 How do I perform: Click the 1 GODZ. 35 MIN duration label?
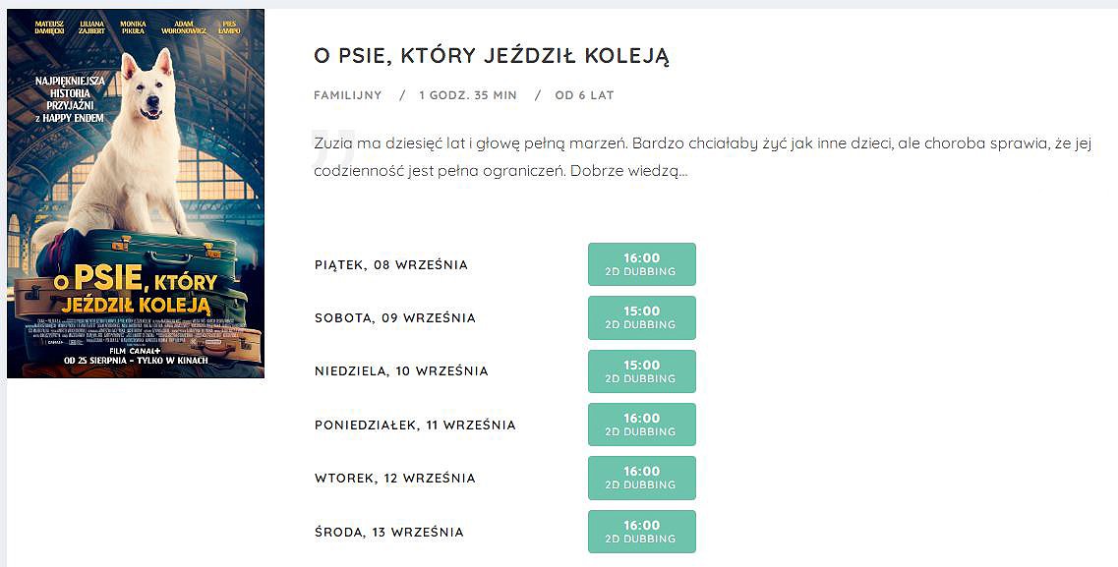point(468,95)
